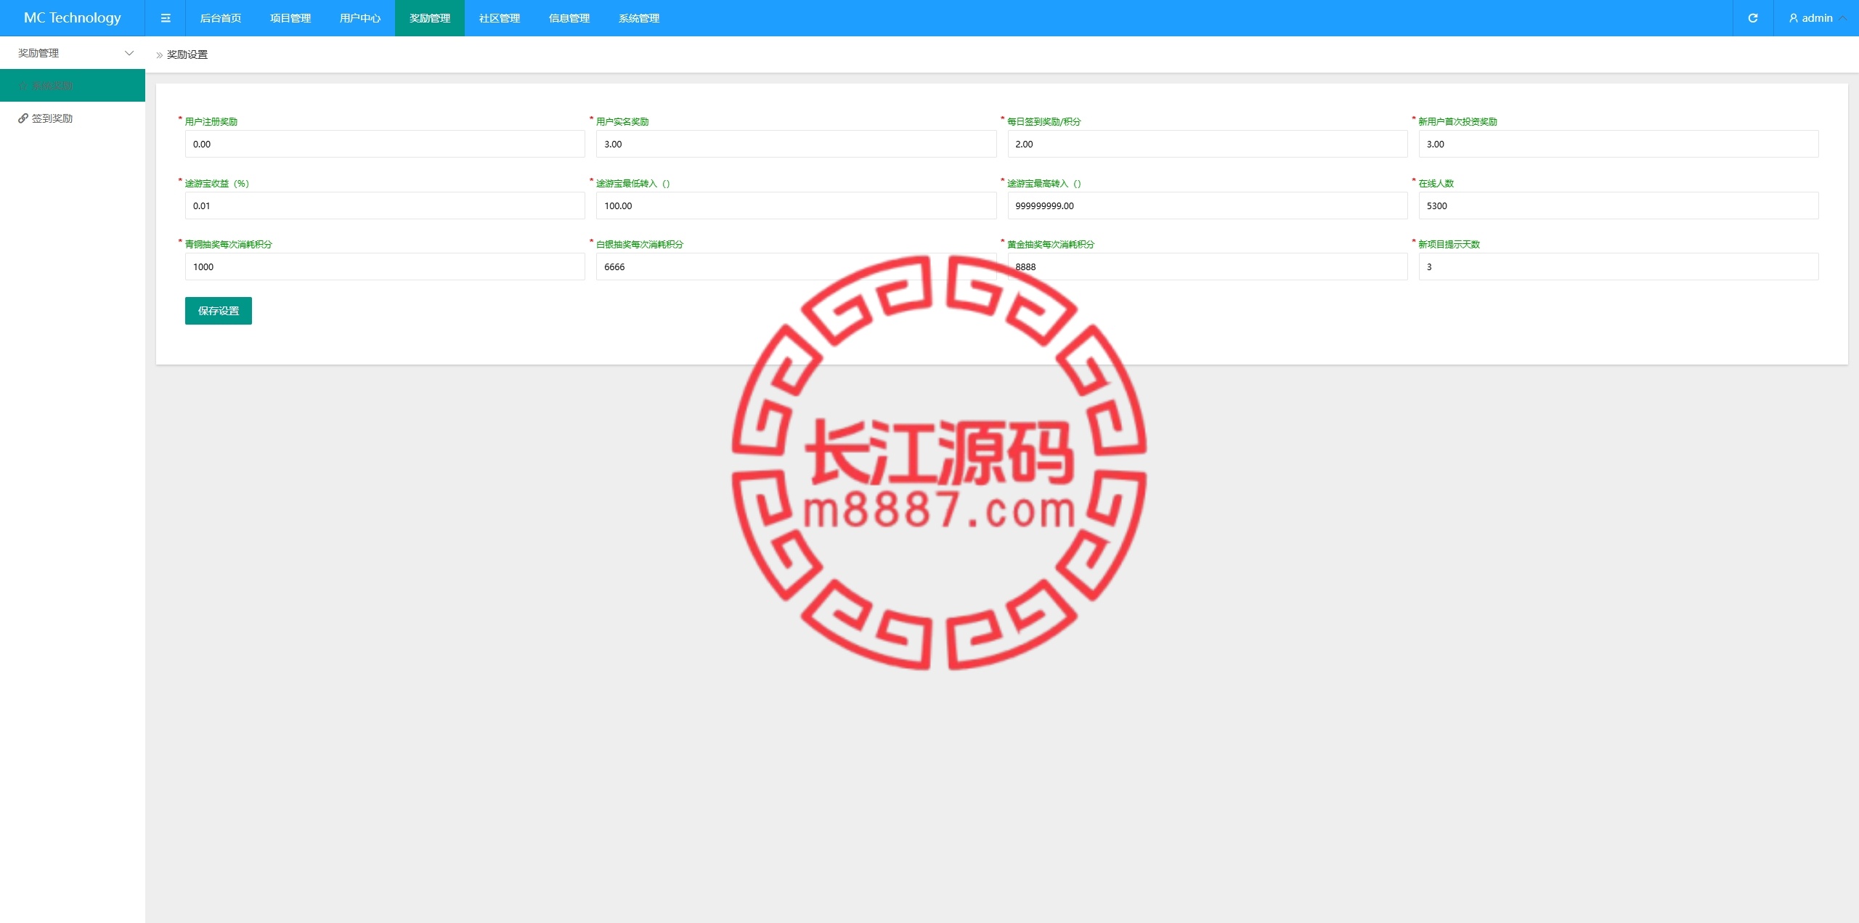Screen dimensions: 1859x923
Task: Click star icon beside 系统奖励
Action: 23,86
